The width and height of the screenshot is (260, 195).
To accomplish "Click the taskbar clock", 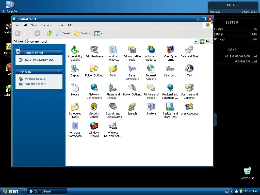I will 251,191.
